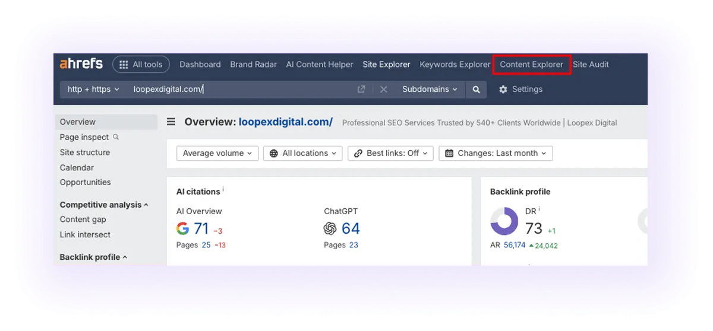Viewport: 713px width, 331px height.
Task: Open the All locations dropdown
Action: click(303, 153)
